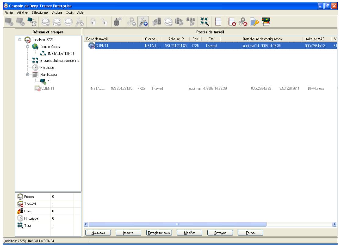The width and height of the screenshot is (339, 245).
Task: Click the CLIENT1 workstation icon in selected row
Action: pos(91,46)
